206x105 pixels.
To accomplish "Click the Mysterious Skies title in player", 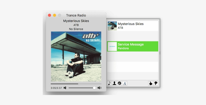I will [76, 21].
